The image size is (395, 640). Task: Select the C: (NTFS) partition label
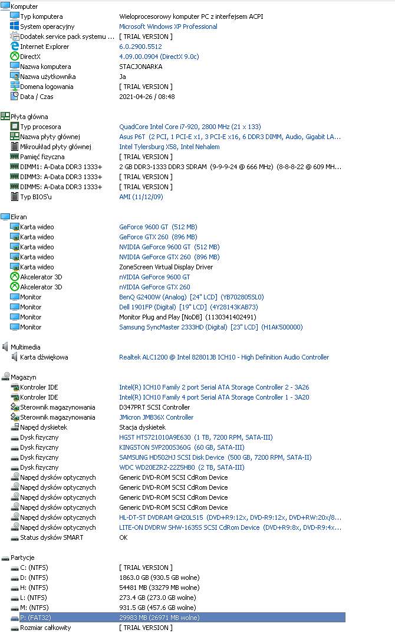(x=34, y=568)
